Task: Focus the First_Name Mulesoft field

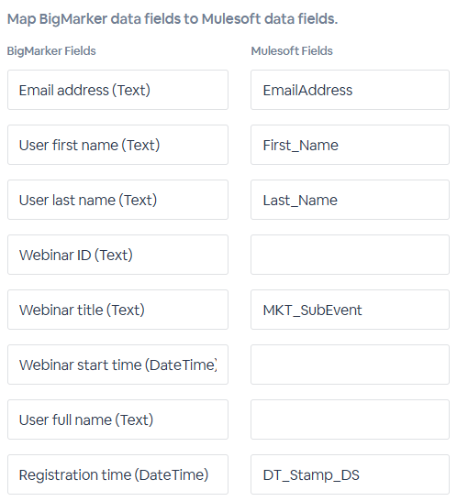Action: (351, 145)
